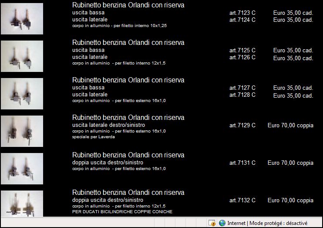
Task: Select the art.7124 C code
Action: point(242,20)
